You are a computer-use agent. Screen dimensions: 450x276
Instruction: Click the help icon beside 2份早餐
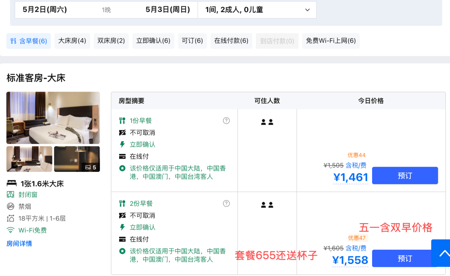tap(226, 204)
